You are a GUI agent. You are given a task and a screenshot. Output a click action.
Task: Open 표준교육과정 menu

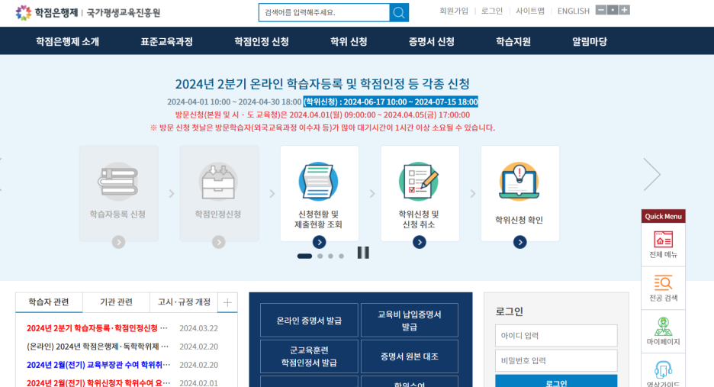166,41
